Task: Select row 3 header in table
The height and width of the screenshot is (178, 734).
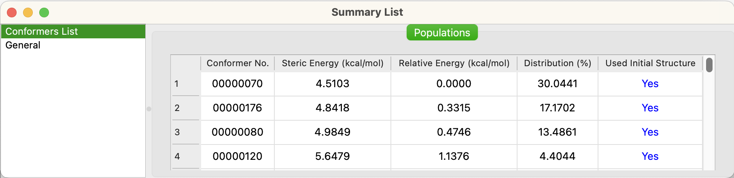Action: [185, 132]
